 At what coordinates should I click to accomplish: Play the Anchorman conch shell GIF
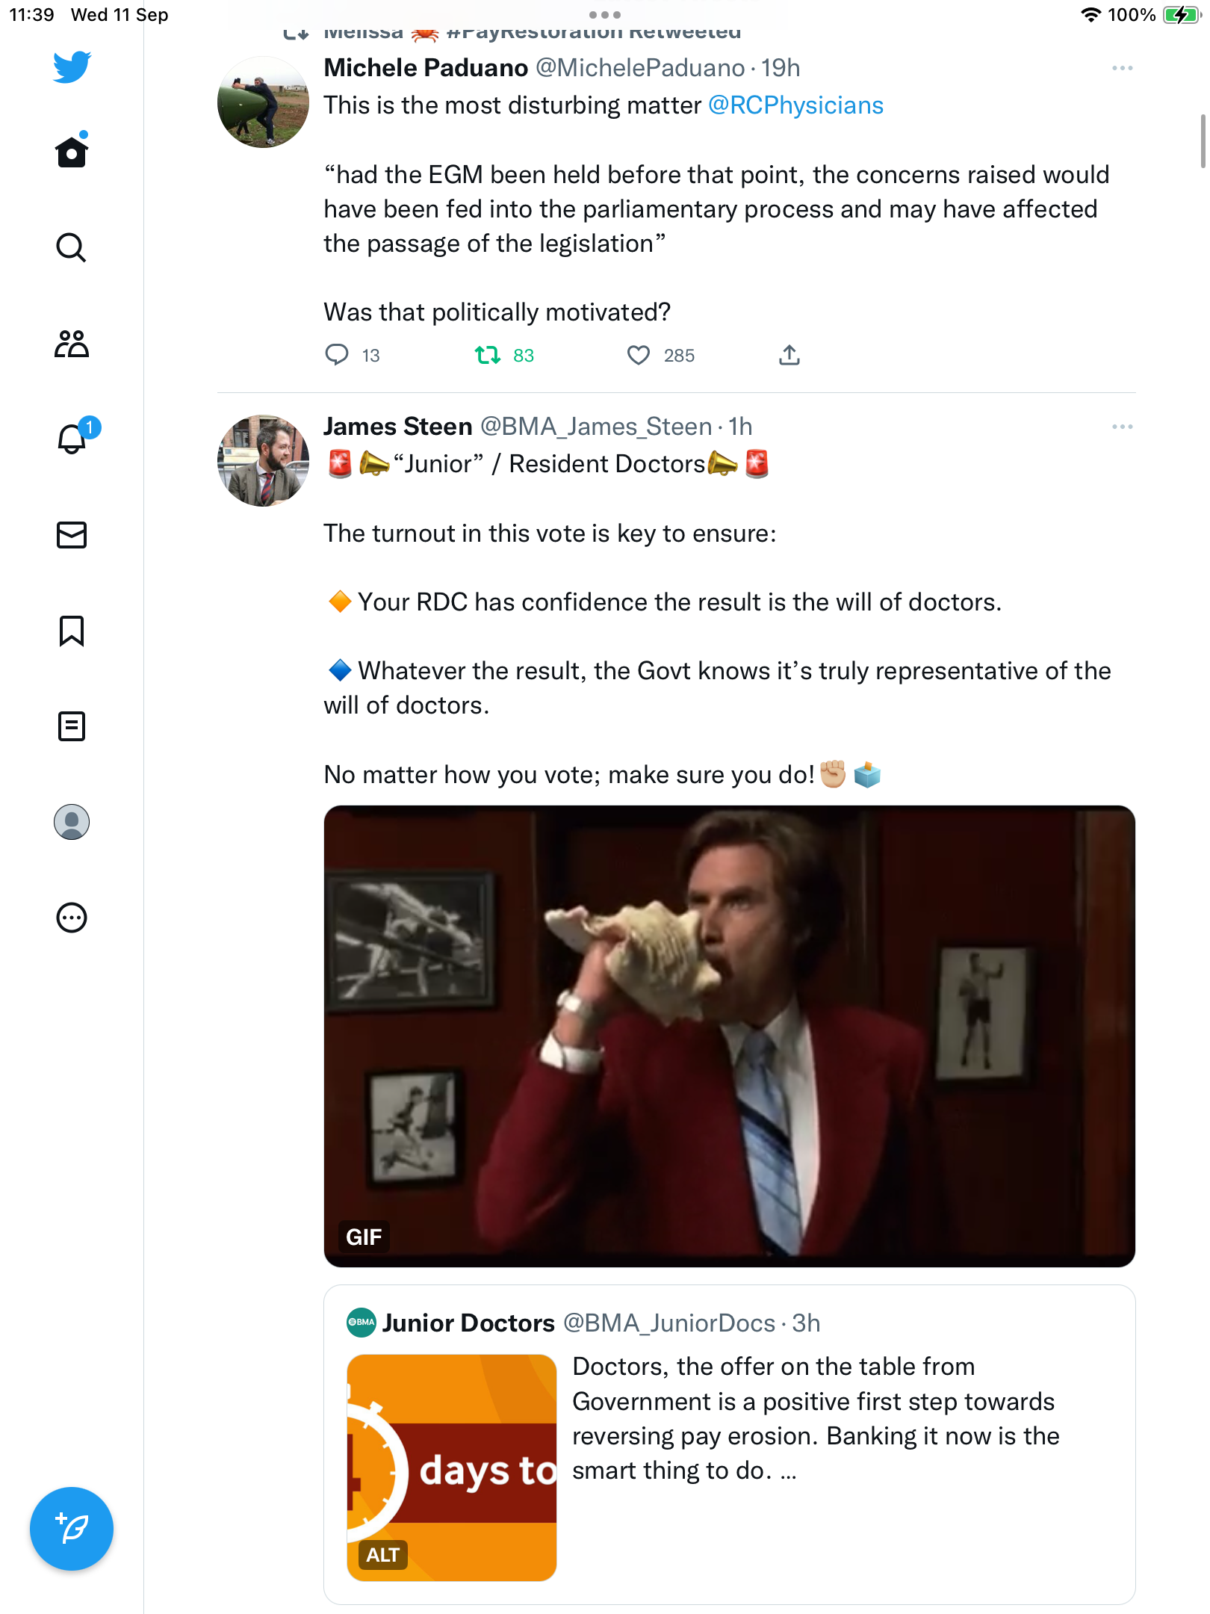point(730,1036)
